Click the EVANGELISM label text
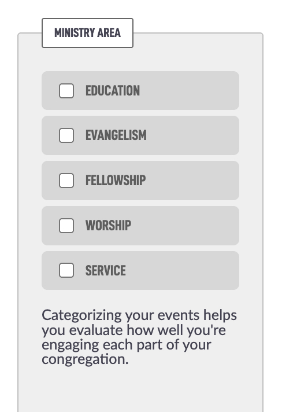Screen dimensions: 282x412 [x=116, y=135]
